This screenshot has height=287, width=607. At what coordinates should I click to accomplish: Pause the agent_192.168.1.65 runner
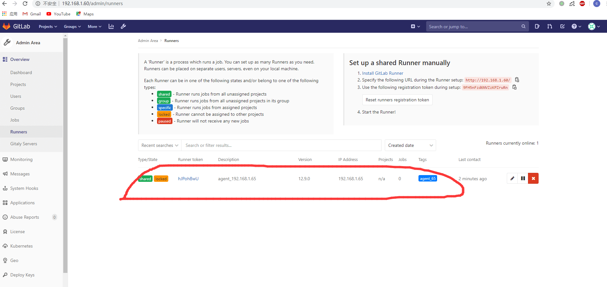(523, 178)
